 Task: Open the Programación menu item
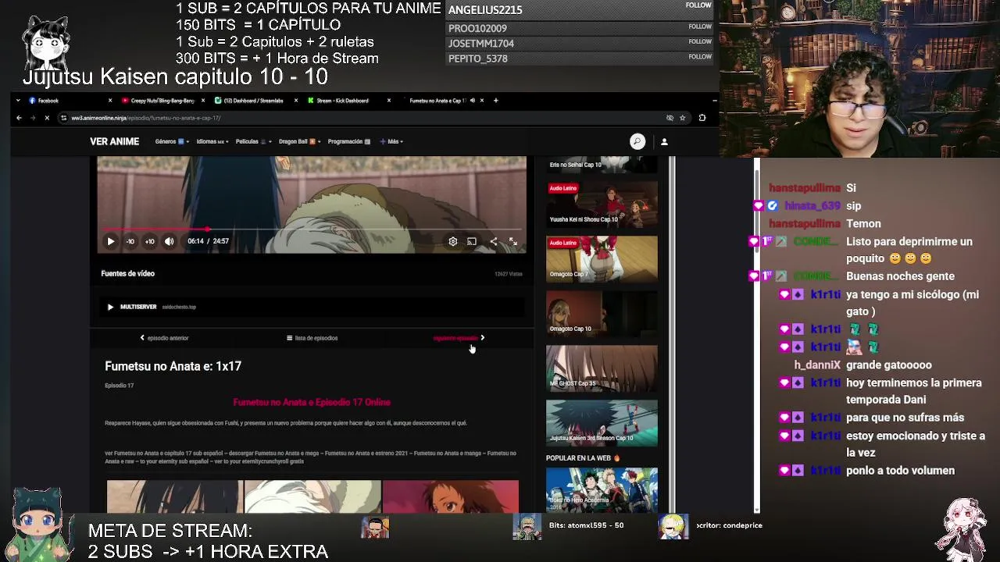[x=349, y=141]
